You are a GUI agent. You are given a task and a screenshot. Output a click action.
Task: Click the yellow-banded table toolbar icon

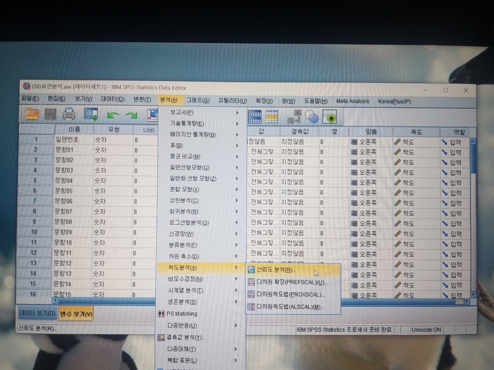(271, 116)
